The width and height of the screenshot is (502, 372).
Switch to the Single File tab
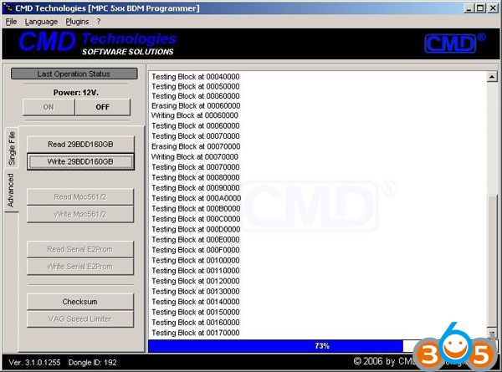[12, 148]
